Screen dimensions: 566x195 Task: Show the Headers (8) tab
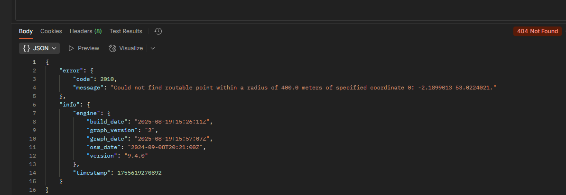pyautogui.click(x=85, y=31)
